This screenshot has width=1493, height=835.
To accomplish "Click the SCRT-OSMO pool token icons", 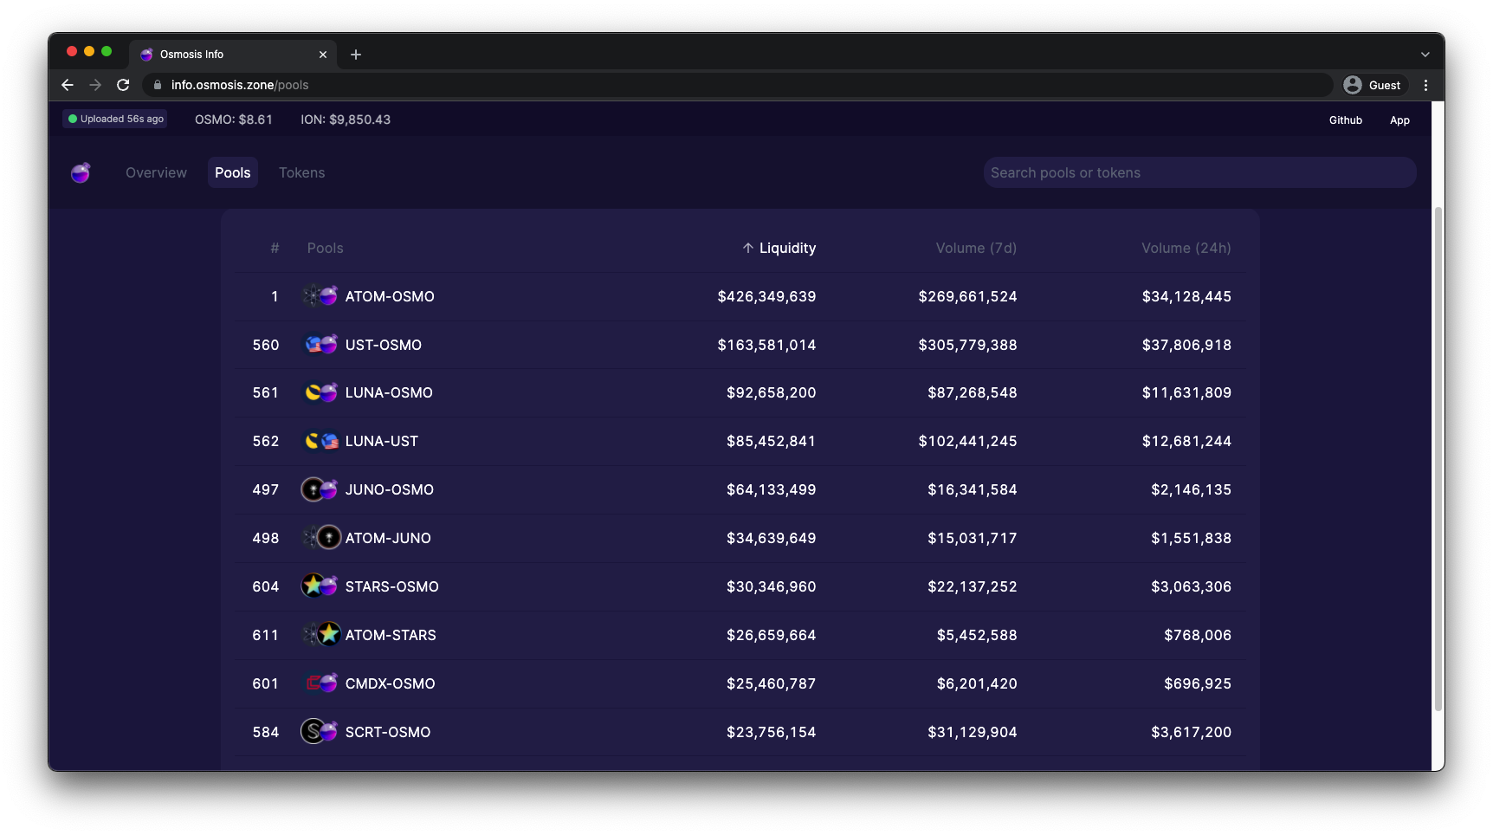I will point(320,732).
